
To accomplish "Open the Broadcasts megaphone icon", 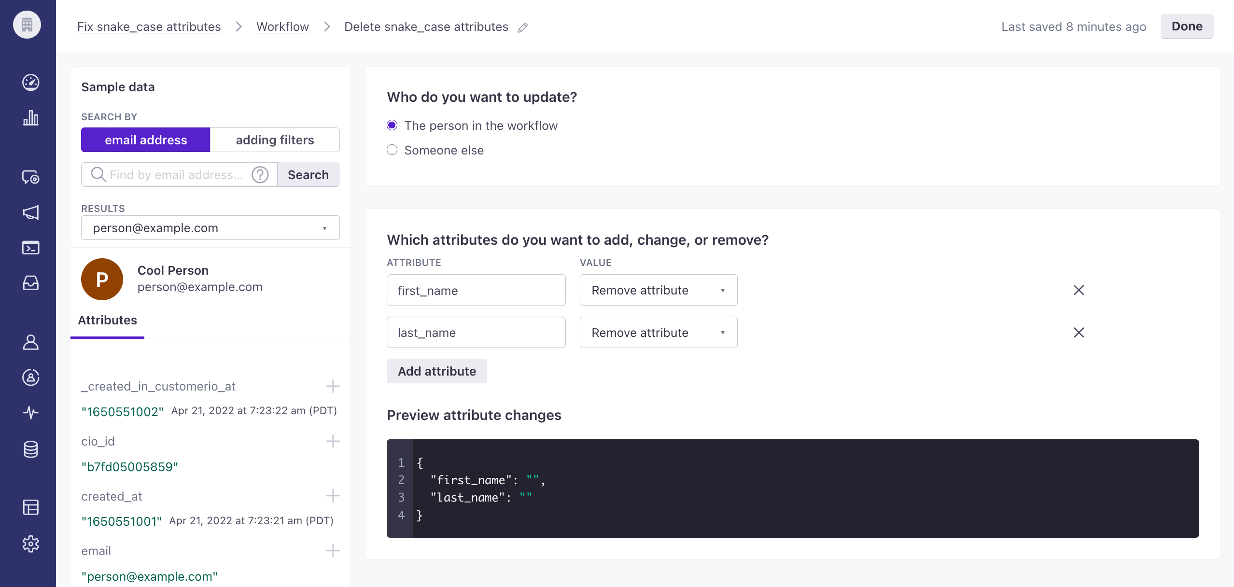I will [31, 212].
